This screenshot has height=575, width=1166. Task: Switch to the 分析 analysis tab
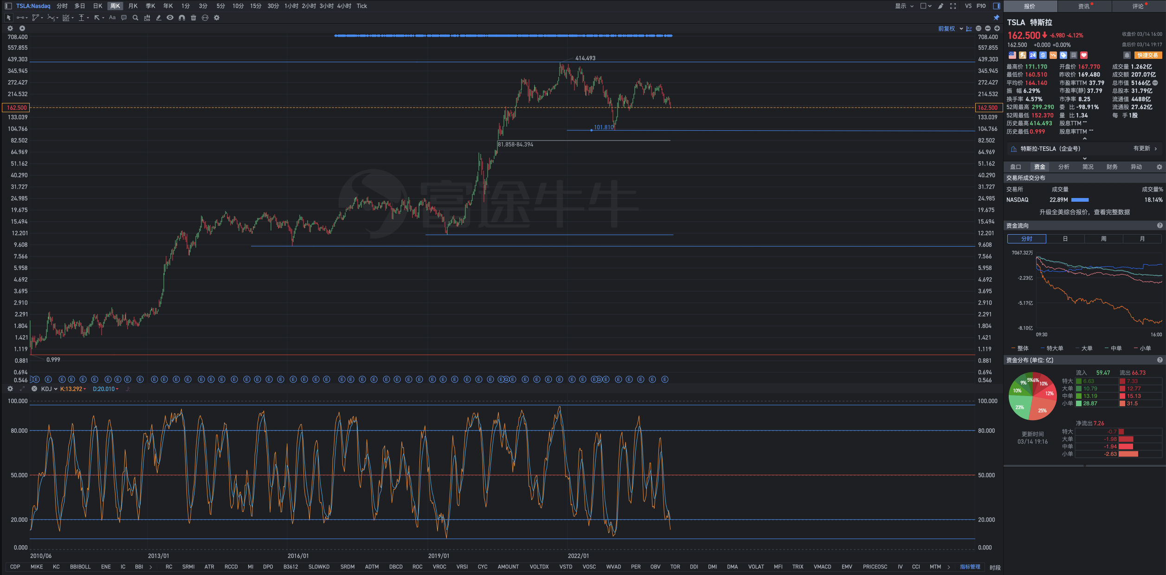[x=1063, y=167]
